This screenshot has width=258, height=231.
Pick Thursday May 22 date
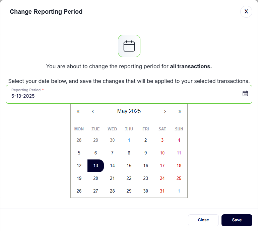129,179
